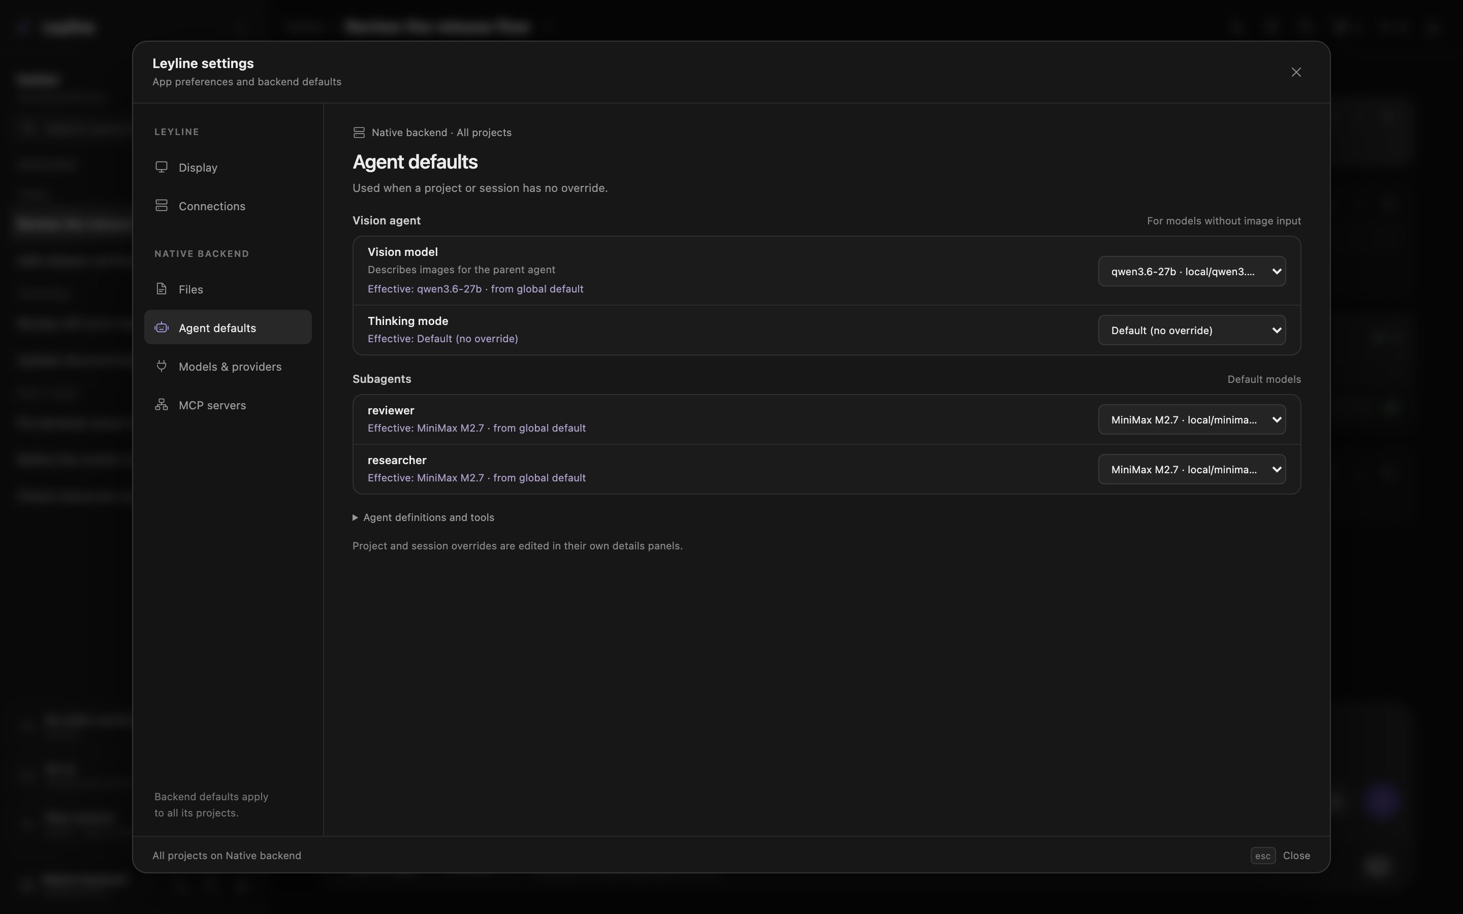
Task: Click the 'Agent defaults' page heading
Action: (x=416, y=162)
